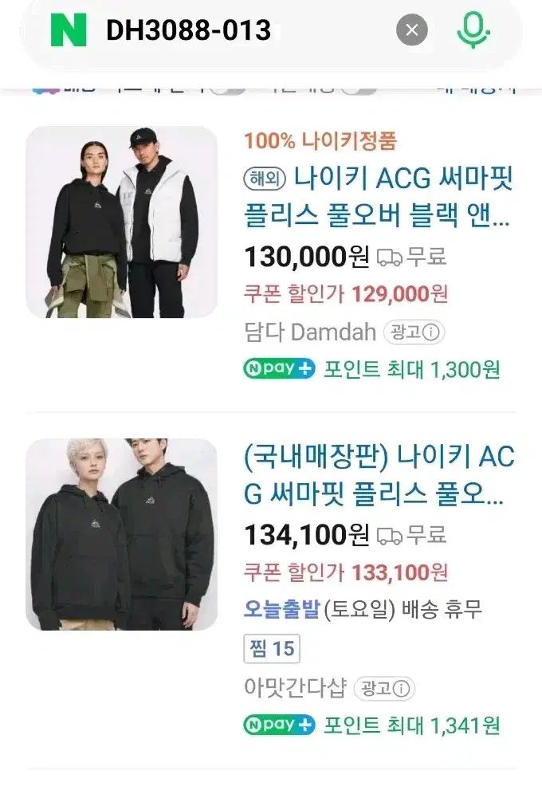Open first product thumbnail with white vest
The height and width of the screenshot is (790, 542).
[x=122, y=222]
